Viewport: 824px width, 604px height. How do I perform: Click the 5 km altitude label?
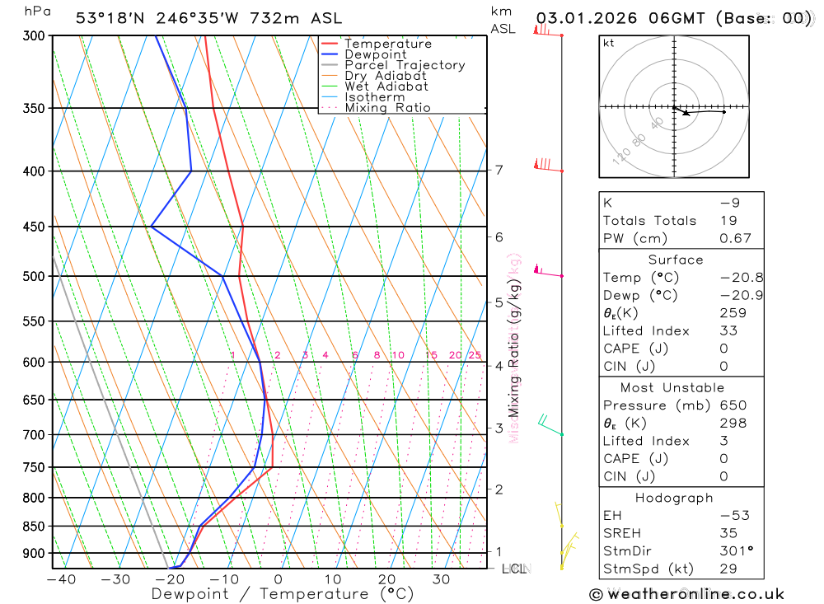pyautogui.click(x=499, y=302)
